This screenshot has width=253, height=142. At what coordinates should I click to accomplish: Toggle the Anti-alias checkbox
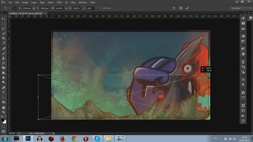pos(101,8)
